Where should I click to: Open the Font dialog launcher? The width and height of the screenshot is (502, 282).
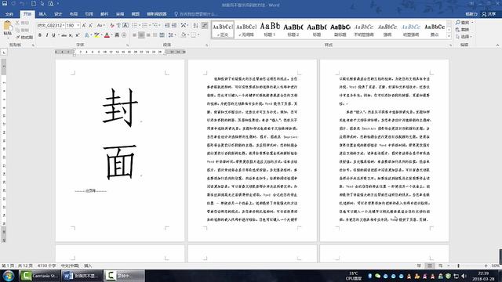[127, 45]
